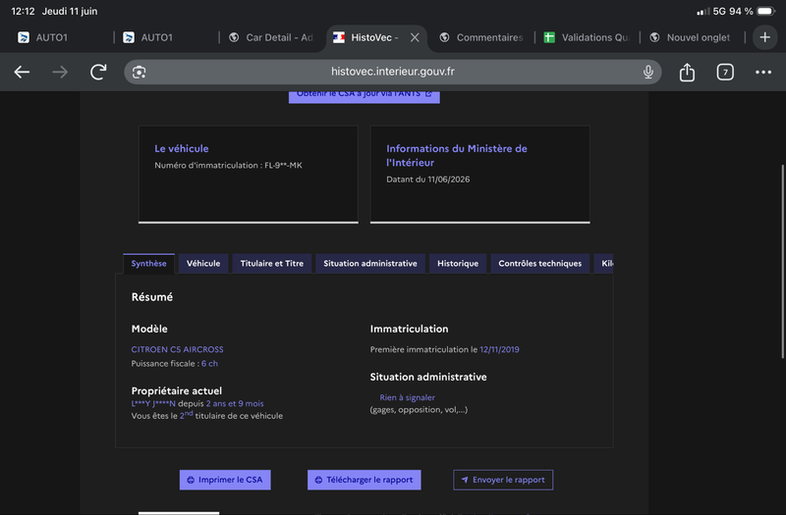Click the cellular signal bars icon
The image size is (786, 515).
[702, 11]
